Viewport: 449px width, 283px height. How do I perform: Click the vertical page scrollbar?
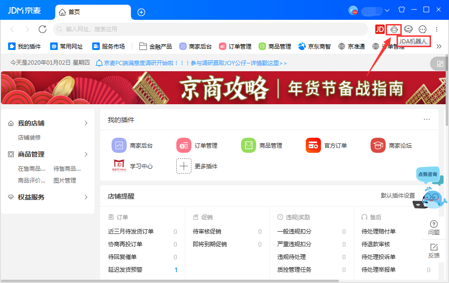pyautogui.click(x=447, y=90)
